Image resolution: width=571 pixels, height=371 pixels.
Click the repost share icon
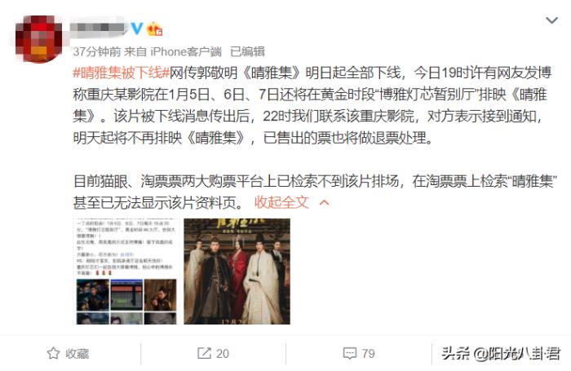coord(204,353)
